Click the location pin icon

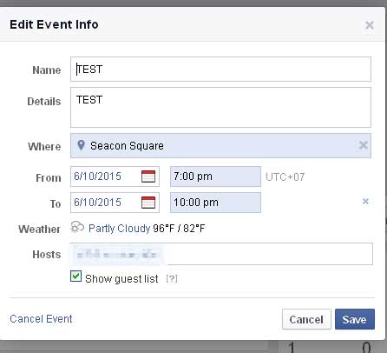point(81,145)
